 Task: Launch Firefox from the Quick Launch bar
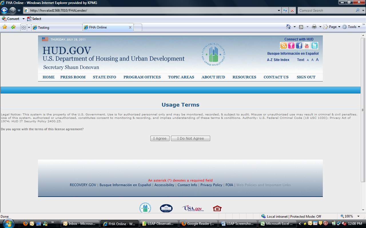[x=25, y=224]
